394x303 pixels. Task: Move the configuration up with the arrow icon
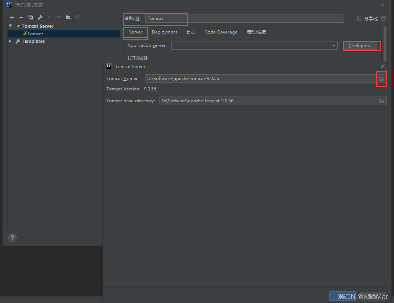pyautogui.click(x=49, y=17)
